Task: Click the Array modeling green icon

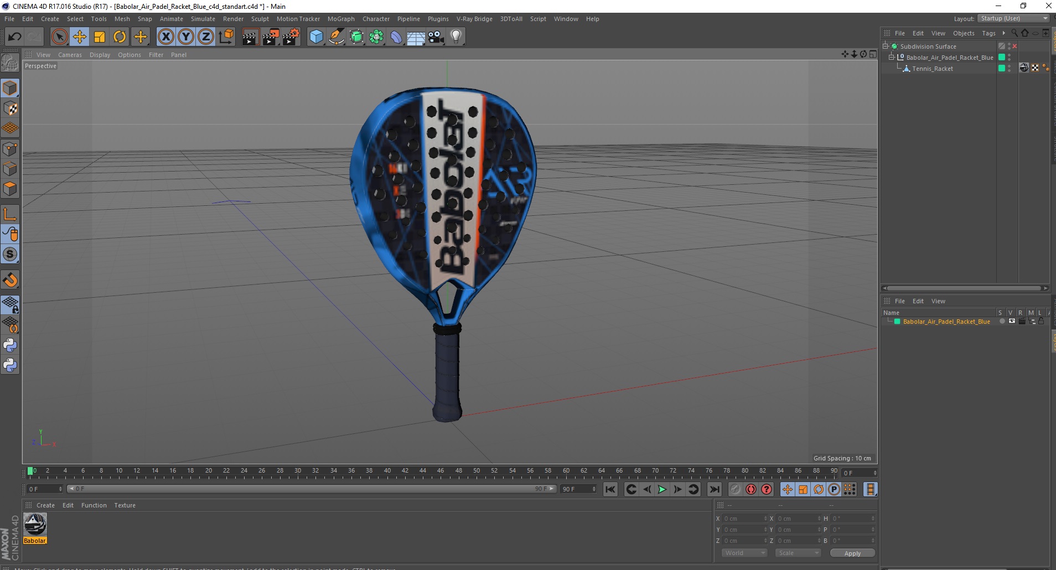Action: pos(376,37)
